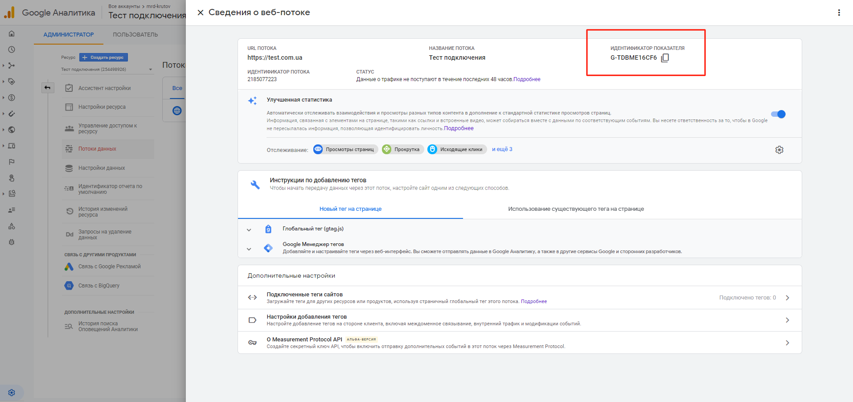Click the stream URL https://test.com.ua
The width and height of the screenshot is (853, 402).
click(275, 57)
